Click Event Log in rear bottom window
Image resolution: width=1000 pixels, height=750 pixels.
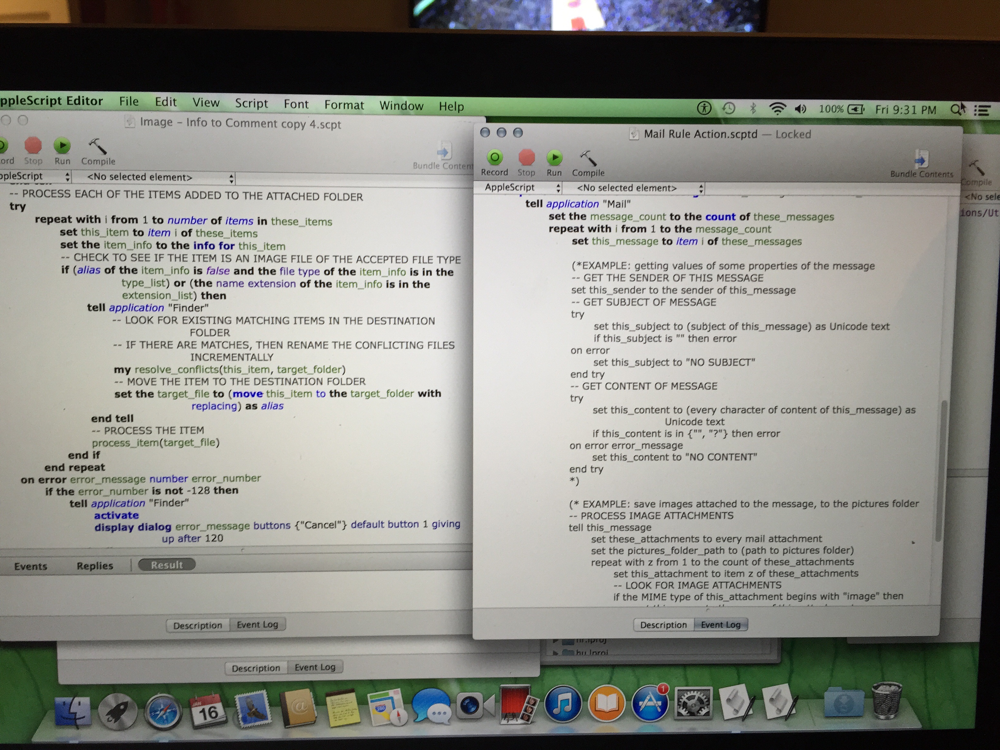tap(315, 667)
